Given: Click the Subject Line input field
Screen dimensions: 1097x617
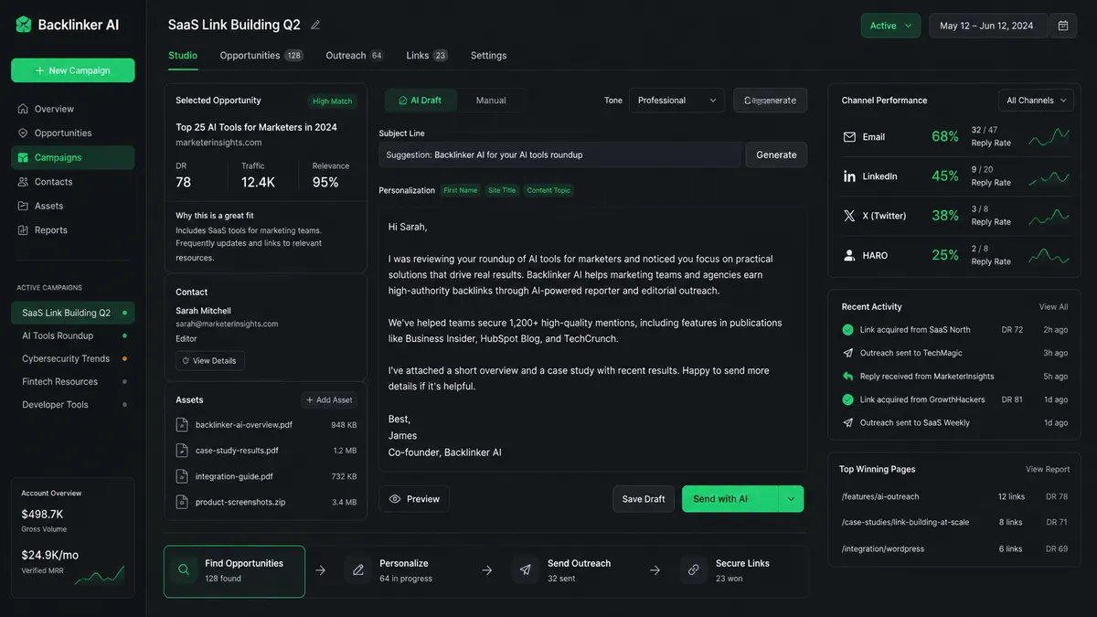Looking at the screenshot, I should (x=559, y=154).
